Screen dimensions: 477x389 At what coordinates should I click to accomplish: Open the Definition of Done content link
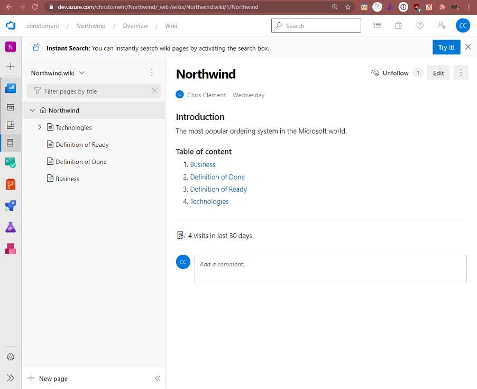pyautogui.click(x=217, y=177)
